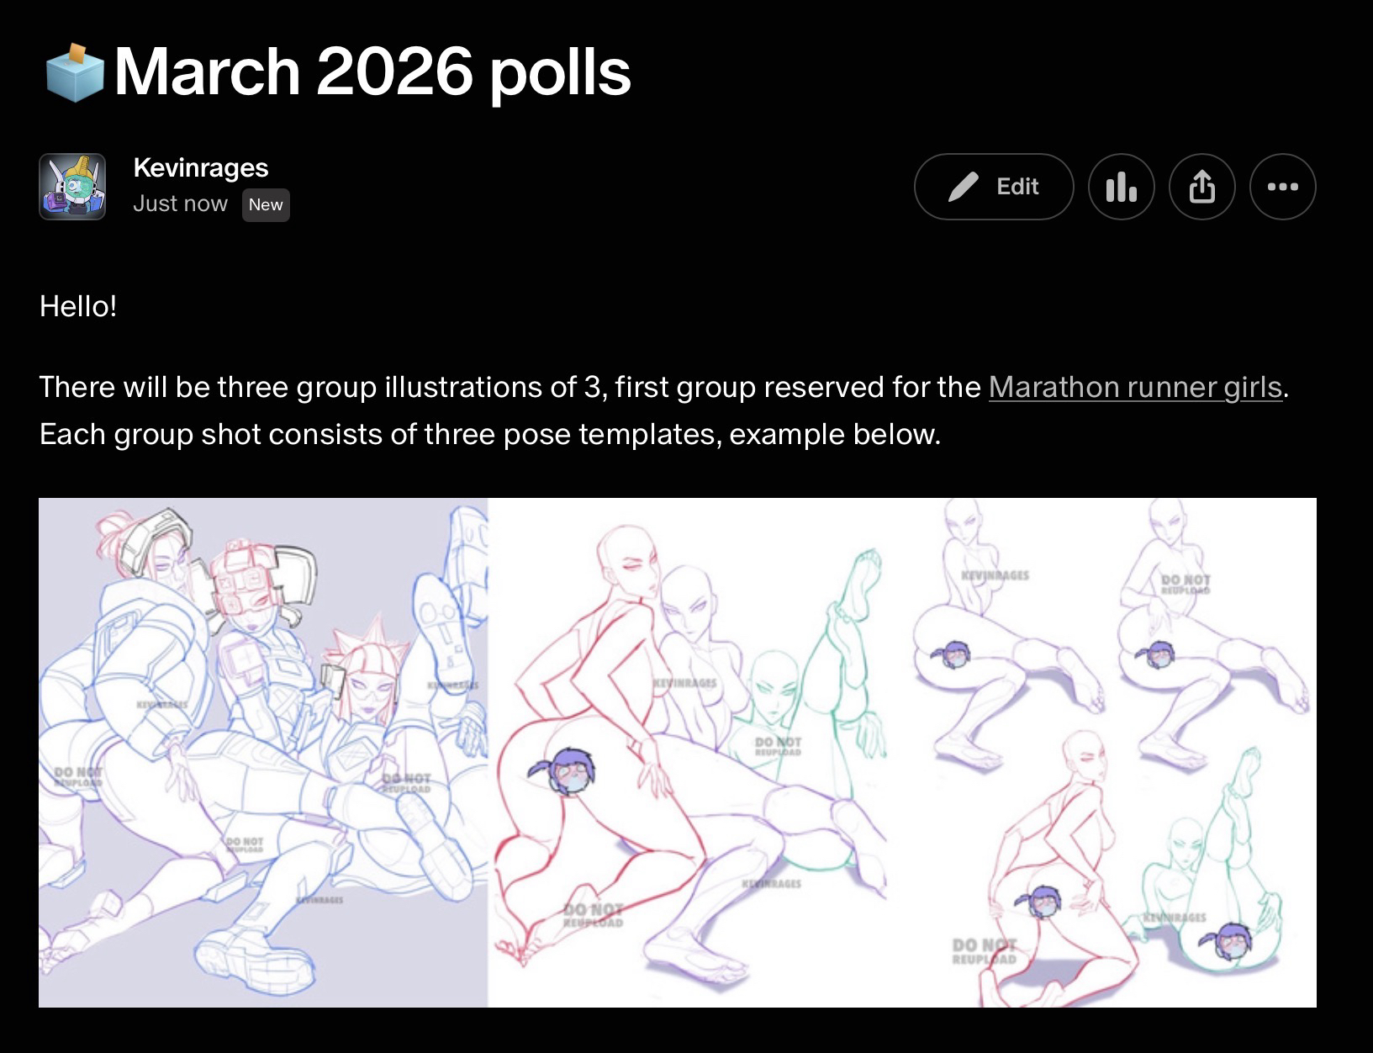The image size is (1373, 1053).
Task: Click the share post icon
Action: (x=1201, y=187)
